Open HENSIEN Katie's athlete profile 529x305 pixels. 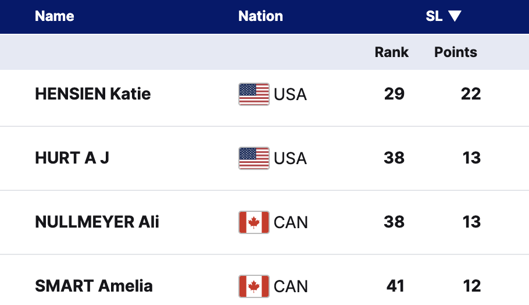coord(93,94)
